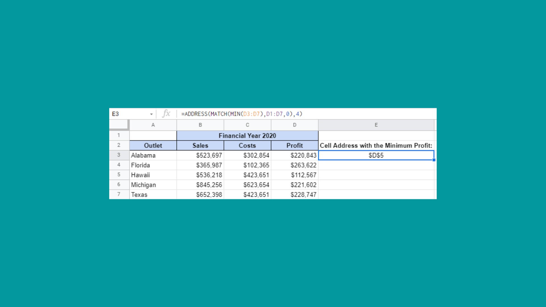Click the formula bar text

(242, 114)
